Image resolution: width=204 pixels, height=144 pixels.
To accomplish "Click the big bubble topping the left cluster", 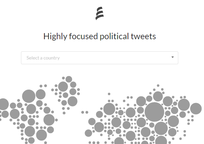I will coord(29,96).
